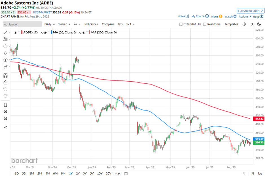This screenshot has width=265, height=176.
Task: Toggle the magnet snap tool
Action: [x=5, y=75]
